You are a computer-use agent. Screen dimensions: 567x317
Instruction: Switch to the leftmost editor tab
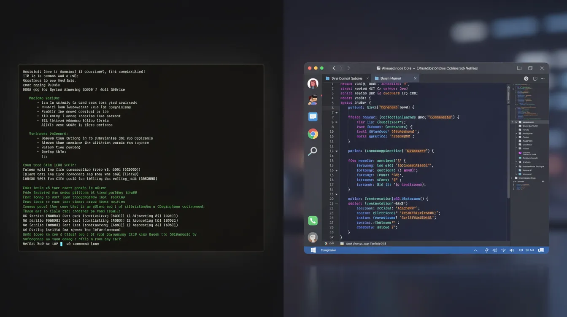(x=347, y=78)
